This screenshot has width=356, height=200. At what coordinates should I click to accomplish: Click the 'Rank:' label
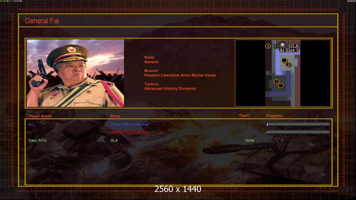pyautogui.click(x=150, y=58)
